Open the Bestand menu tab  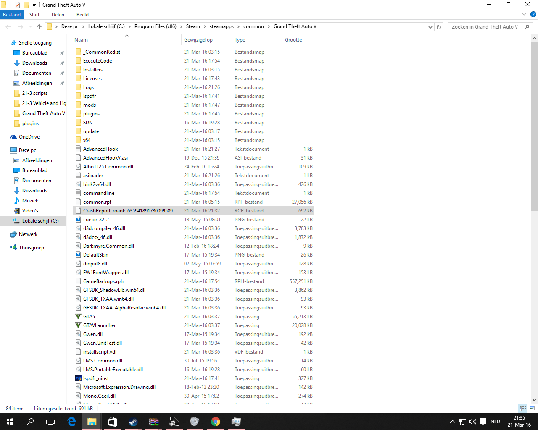point(12,15)
